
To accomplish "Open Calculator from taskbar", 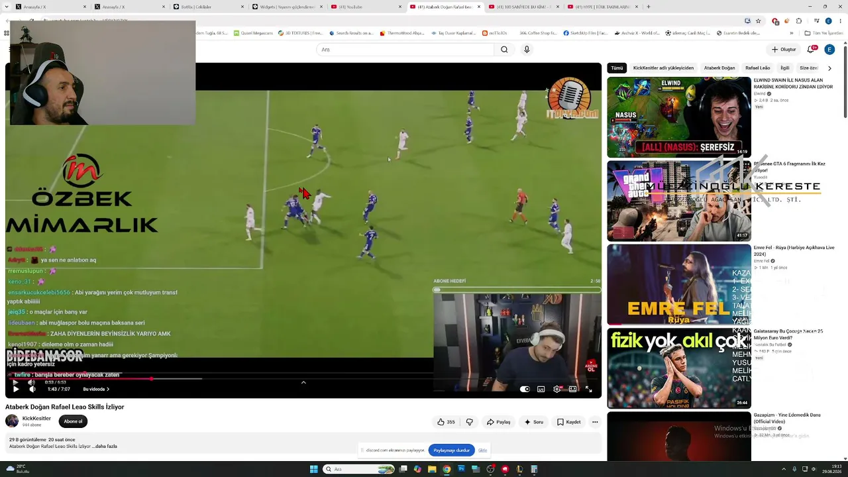I will (534, 469).
